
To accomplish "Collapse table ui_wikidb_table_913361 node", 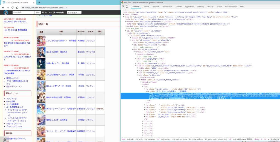I will 139,80.
